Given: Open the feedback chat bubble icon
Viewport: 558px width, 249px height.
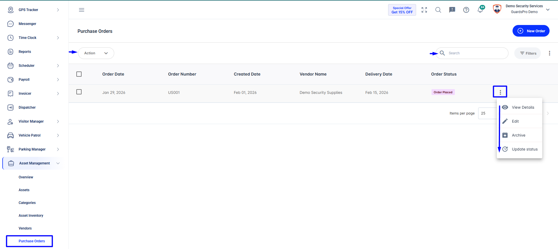Looking at the screenshot, I should click(452, 10).
